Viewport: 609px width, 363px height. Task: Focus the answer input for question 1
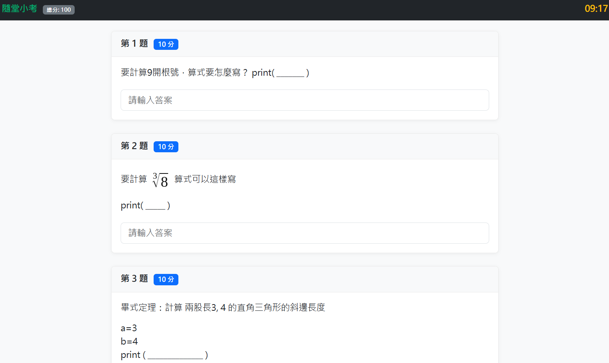click(304, 100)
